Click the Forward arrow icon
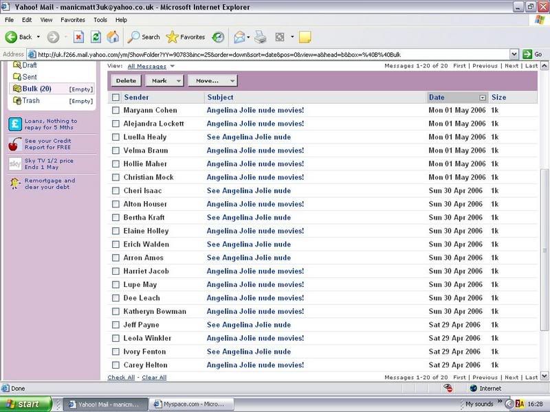Screen dimensions: 550x412 point(53,37)
